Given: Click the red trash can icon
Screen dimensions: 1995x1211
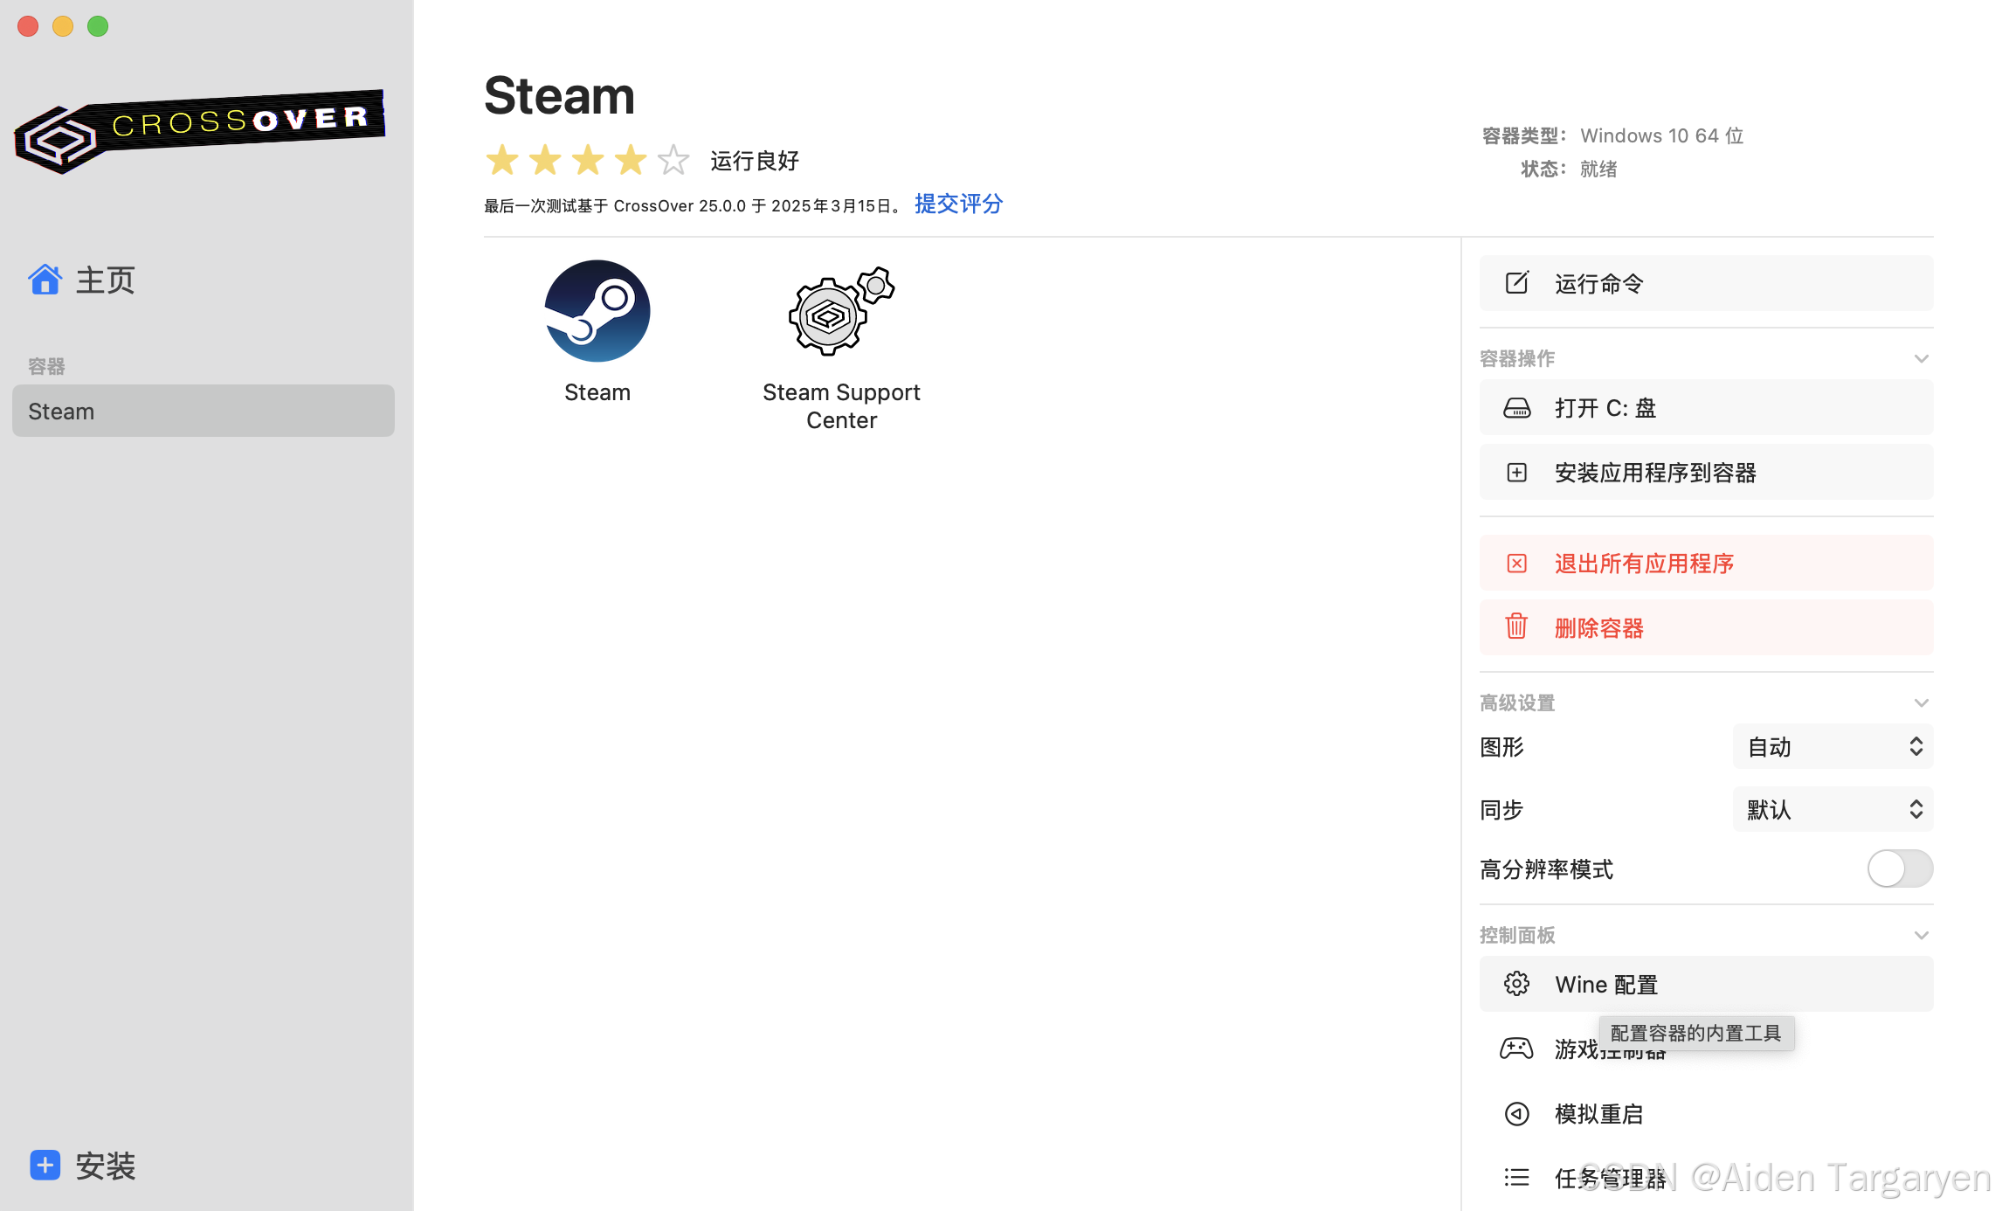Looking at the screenshot, I should (x=1517, y=626).
